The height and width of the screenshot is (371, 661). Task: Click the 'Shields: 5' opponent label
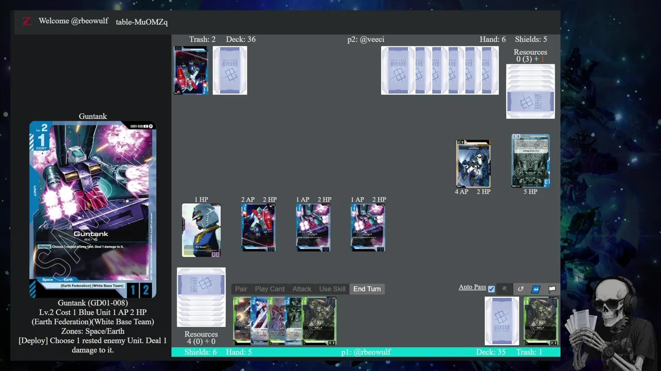coord(531,39)
